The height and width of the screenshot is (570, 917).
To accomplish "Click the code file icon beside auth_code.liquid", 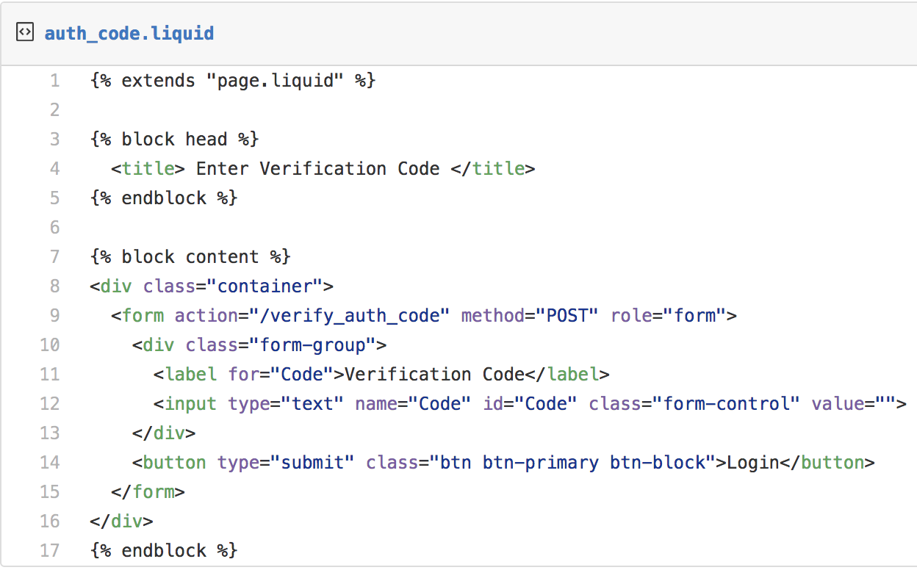I will (24, 33).
